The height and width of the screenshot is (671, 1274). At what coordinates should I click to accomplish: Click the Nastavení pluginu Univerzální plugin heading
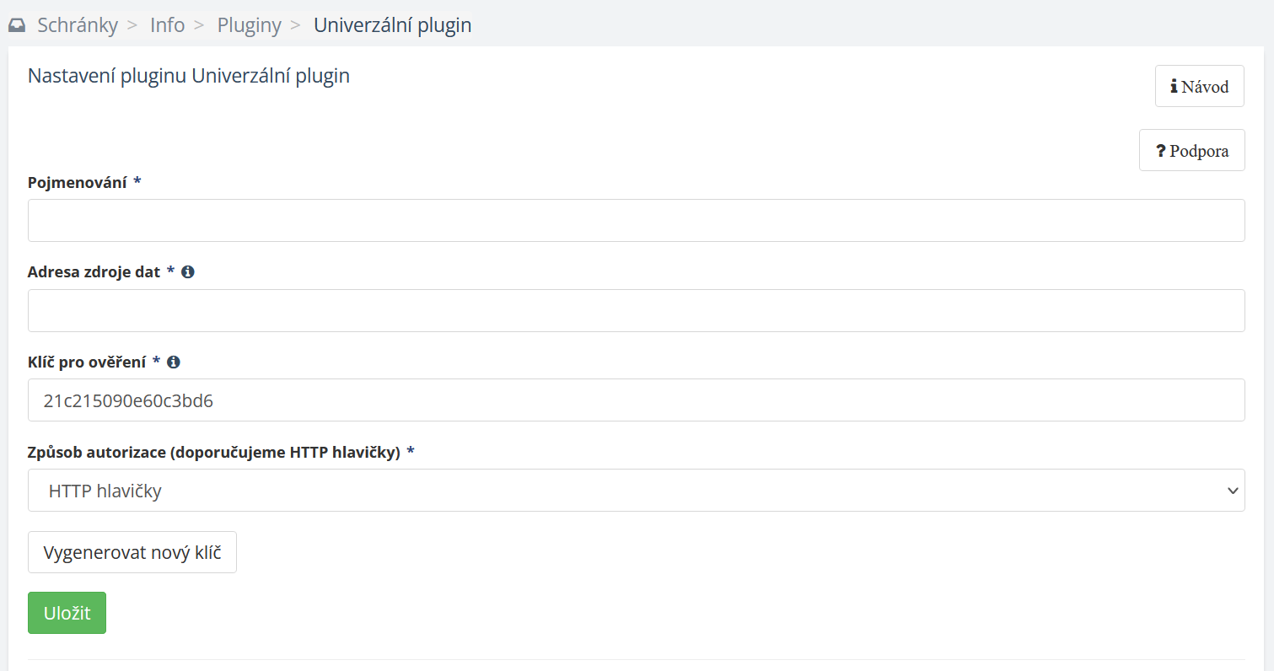[189, 76]
